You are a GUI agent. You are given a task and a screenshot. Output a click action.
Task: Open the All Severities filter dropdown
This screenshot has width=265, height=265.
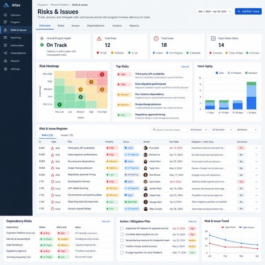pos(222,130)
